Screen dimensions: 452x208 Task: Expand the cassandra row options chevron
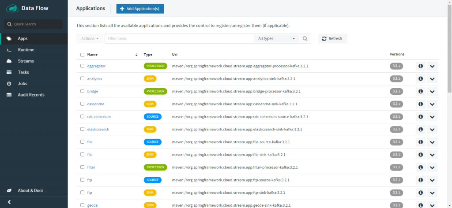point(432,104)
